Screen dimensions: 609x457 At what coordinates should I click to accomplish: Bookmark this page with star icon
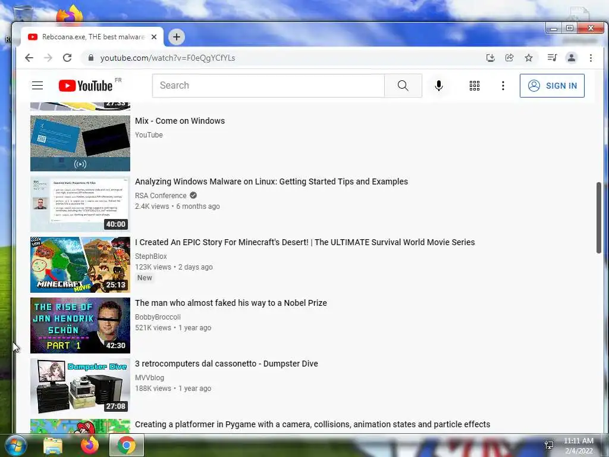point(529,58)
